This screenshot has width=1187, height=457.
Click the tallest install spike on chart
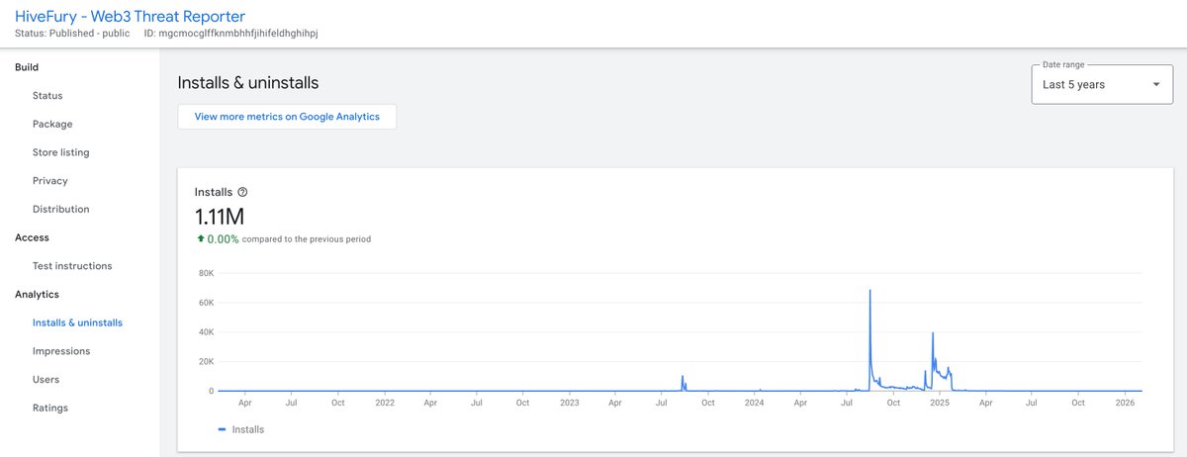[x=869, y=291]
